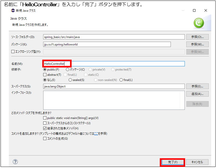Screen dimensions: 217x168
Task: Maximize the 新規 Java クラス dialog window
Action: point(194,10)
